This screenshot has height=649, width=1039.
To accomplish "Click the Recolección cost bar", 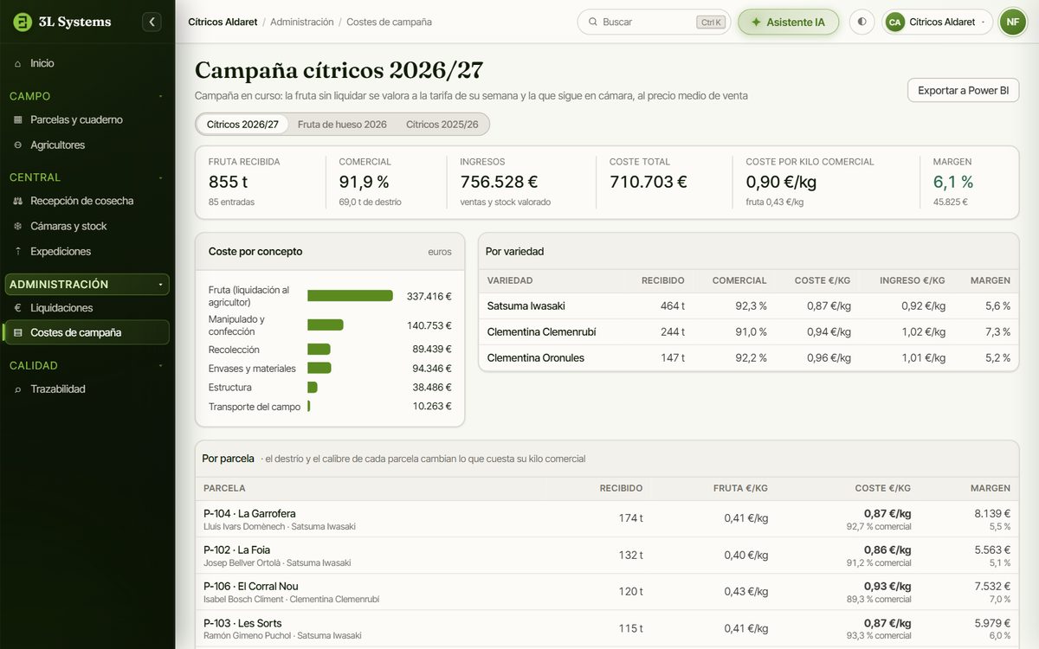I will [319, 350].
